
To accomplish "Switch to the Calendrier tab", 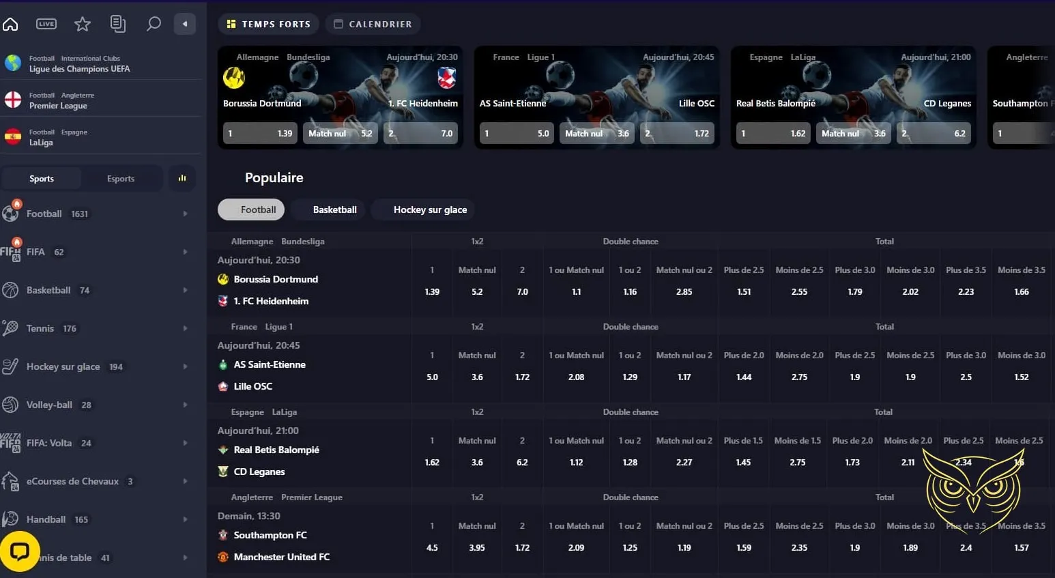I will 373,24.
